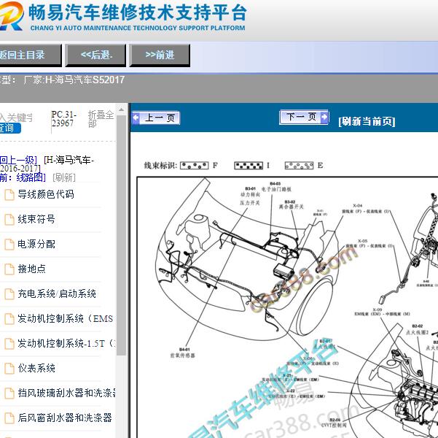
Task: Click the 回上一级 link
Action: pos(18,160)
